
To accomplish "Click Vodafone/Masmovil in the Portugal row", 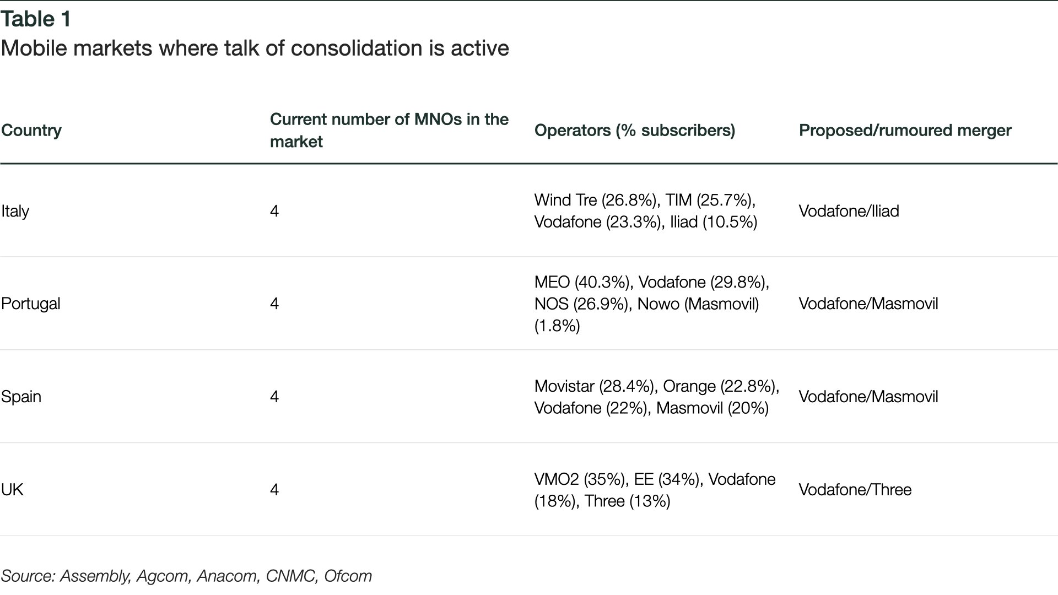I will pyautogui.click(x=868, y=304).
